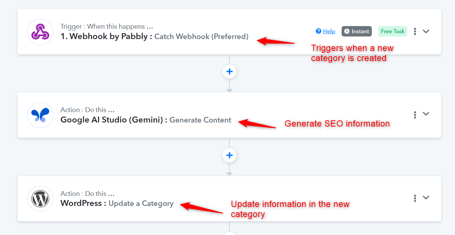Open three-dot menu on the WordPress step
455x235 pixels.
click(x=415, y=198)
